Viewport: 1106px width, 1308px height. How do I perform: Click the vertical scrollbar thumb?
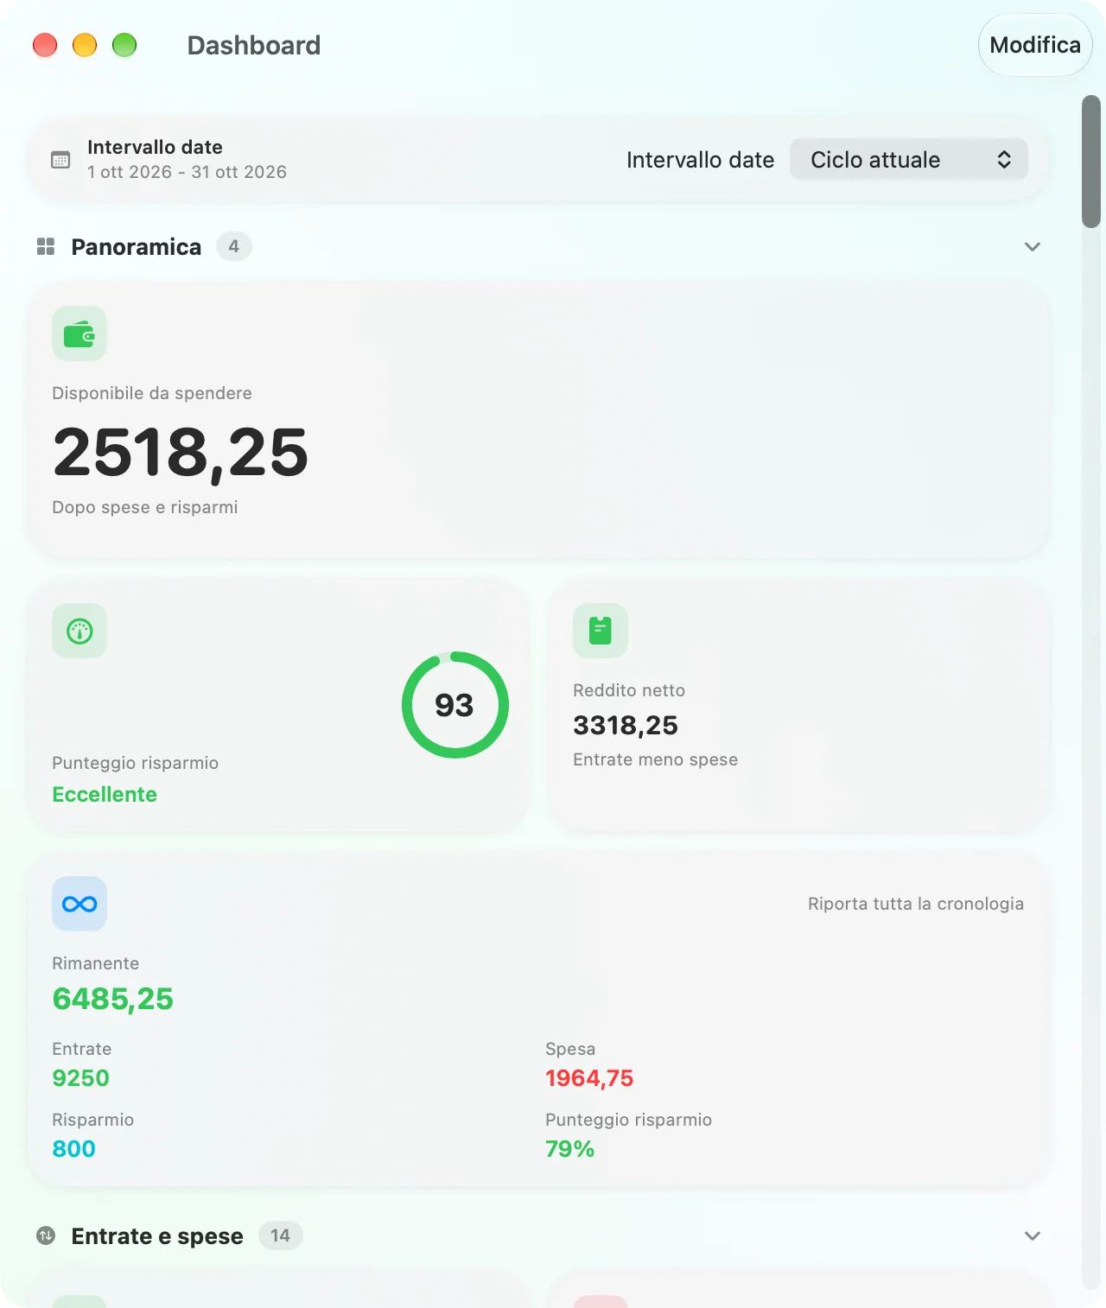tap(1091, 162)
